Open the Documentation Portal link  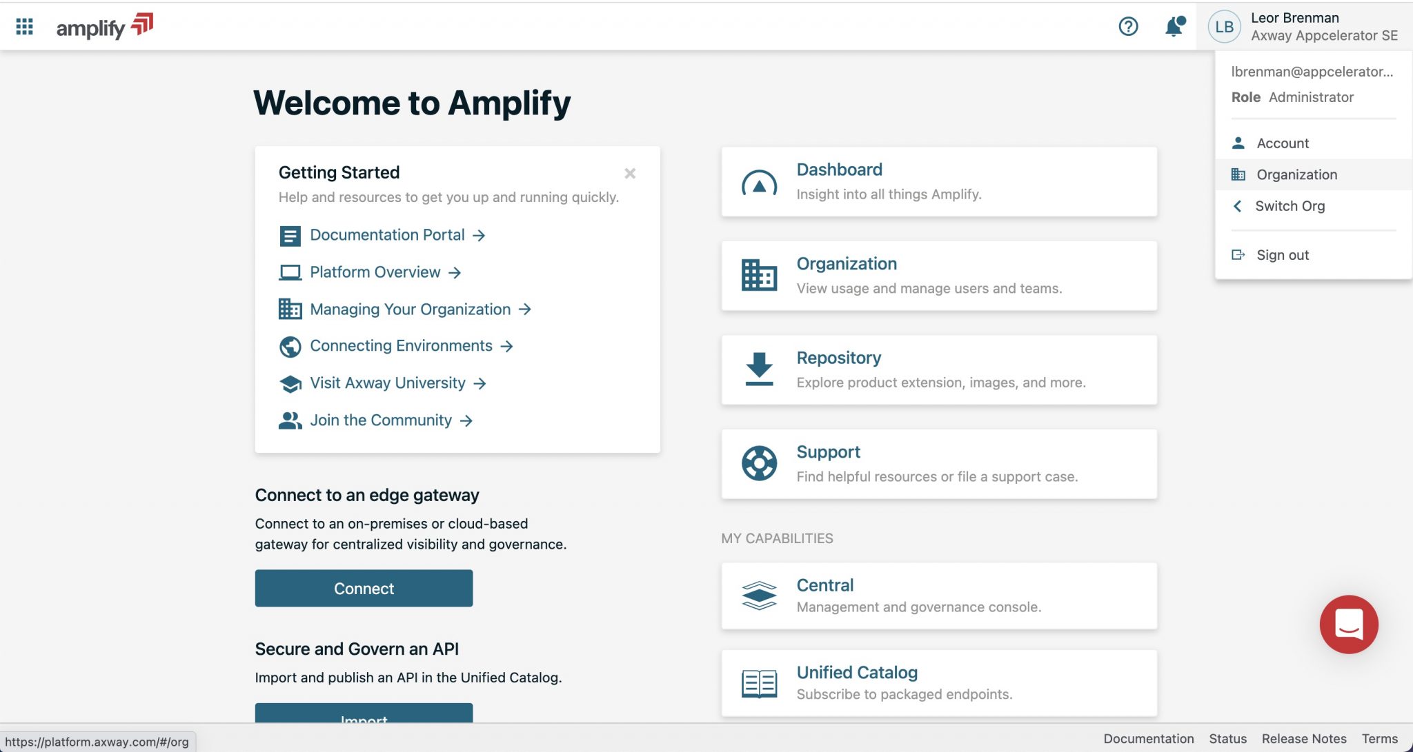387,235
